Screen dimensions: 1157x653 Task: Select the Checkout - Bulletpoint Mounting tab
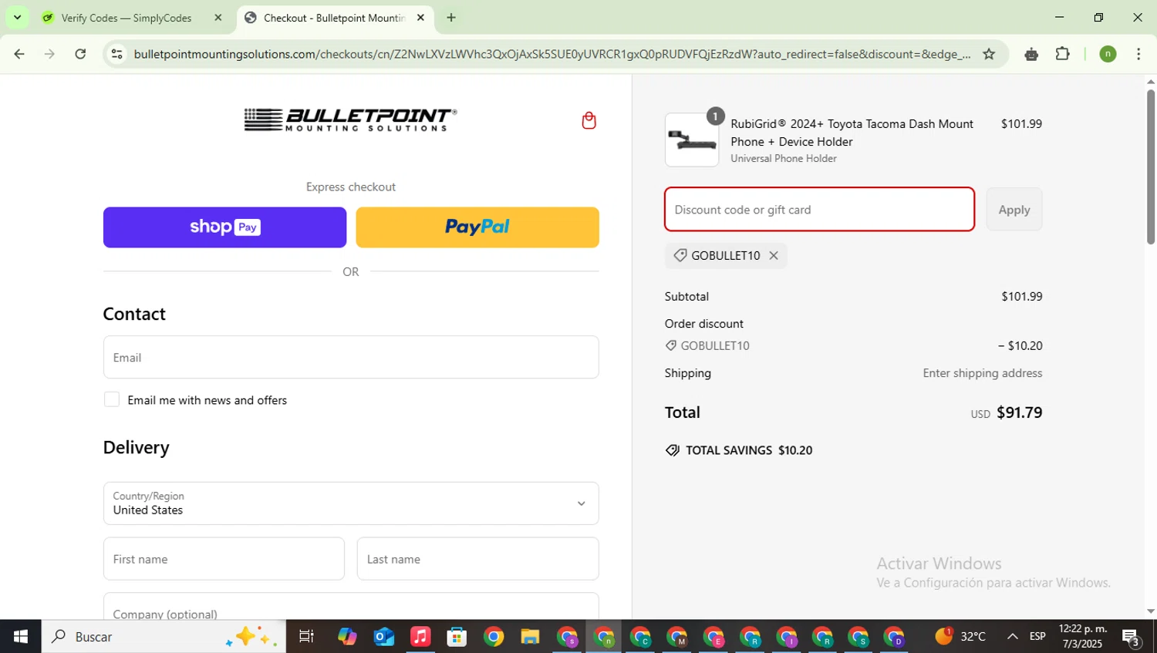(x=335, y=18)
